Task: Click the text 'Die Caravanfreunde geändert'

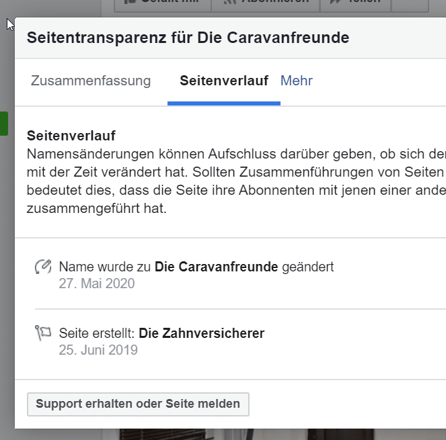Action: 244,267
